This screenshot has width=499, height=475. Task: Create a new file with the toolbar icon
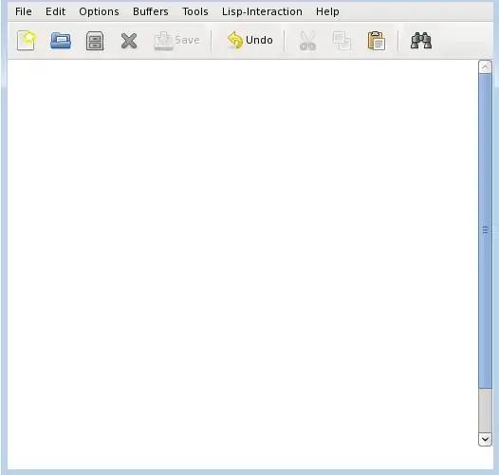[x=27, y=41]
